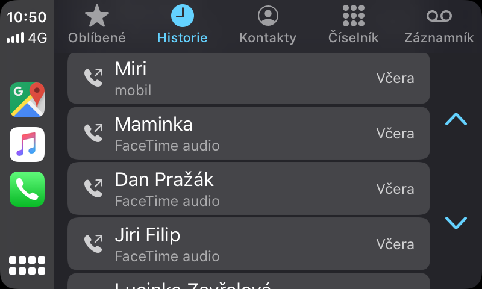Call Jiri Filip from recent calls
482x289 pixels.
pos(248,244)
